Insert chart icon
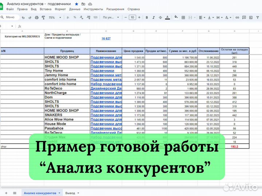This screenshot has height=196, width=262. click(251, 17)
